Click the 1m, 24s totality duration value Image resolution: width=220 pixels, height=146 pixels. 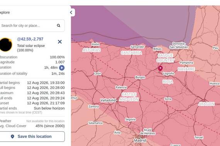[x=58, y=73]
